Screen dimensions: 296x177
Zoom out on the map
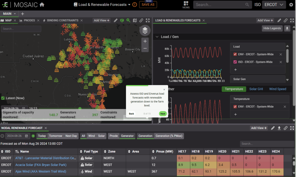(x=145, y=49)
